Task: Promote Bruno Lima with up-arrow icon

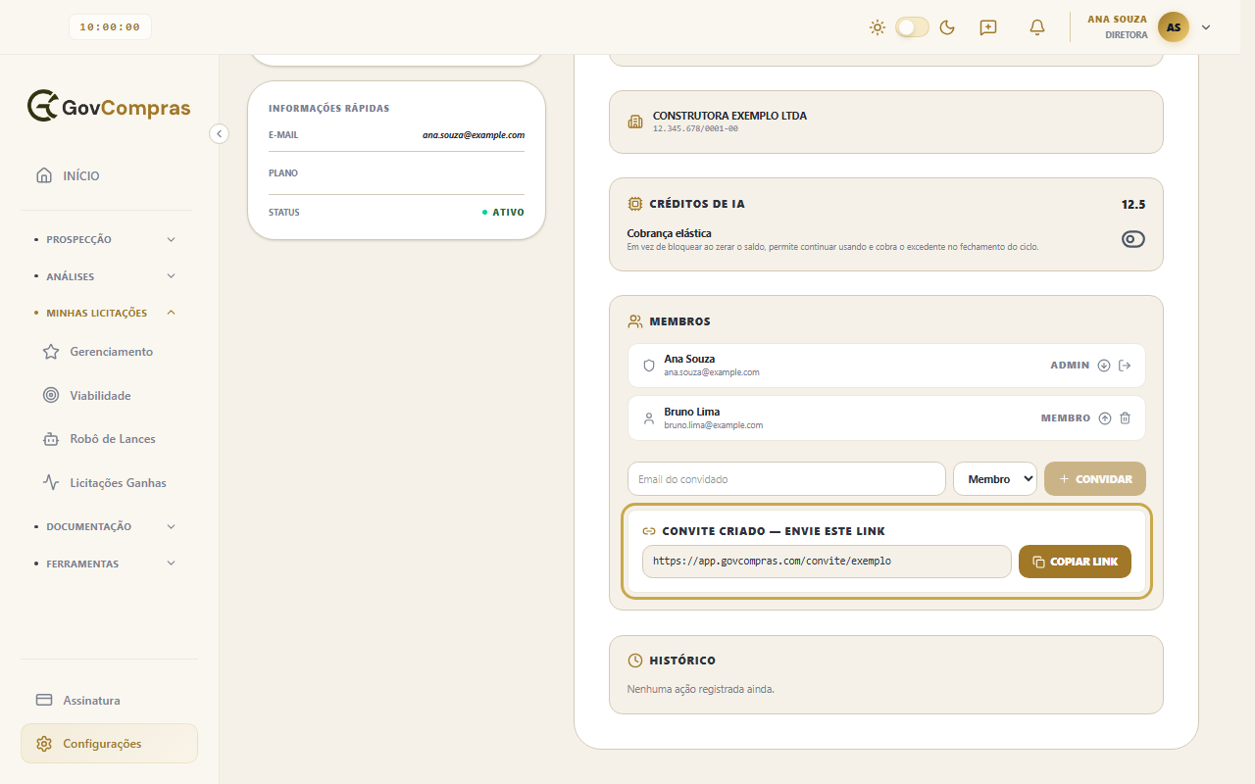Action: point(1105,418)
